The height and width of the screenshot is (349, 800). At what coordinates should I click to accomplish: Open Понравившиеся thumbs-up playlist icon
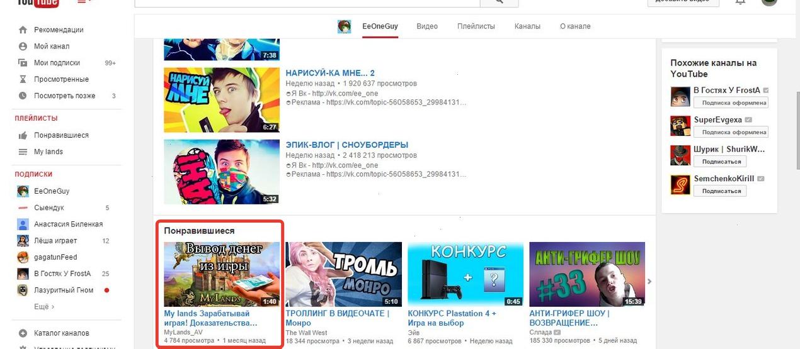coord(23,135)
